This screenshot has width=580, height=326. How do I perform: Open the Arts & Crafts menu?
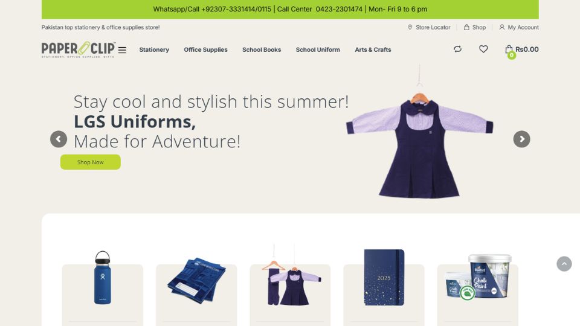(373, 50)
